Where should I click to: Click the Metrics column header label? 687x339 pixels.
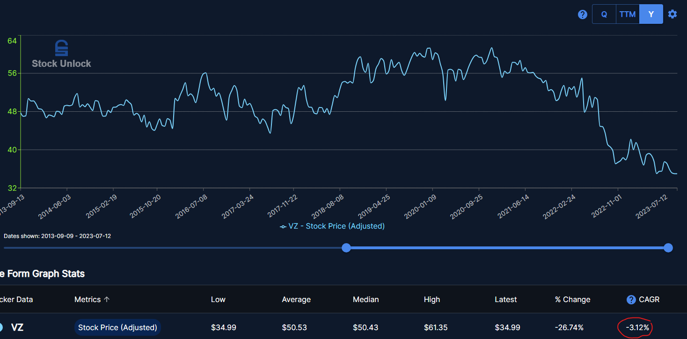[88, 299]
